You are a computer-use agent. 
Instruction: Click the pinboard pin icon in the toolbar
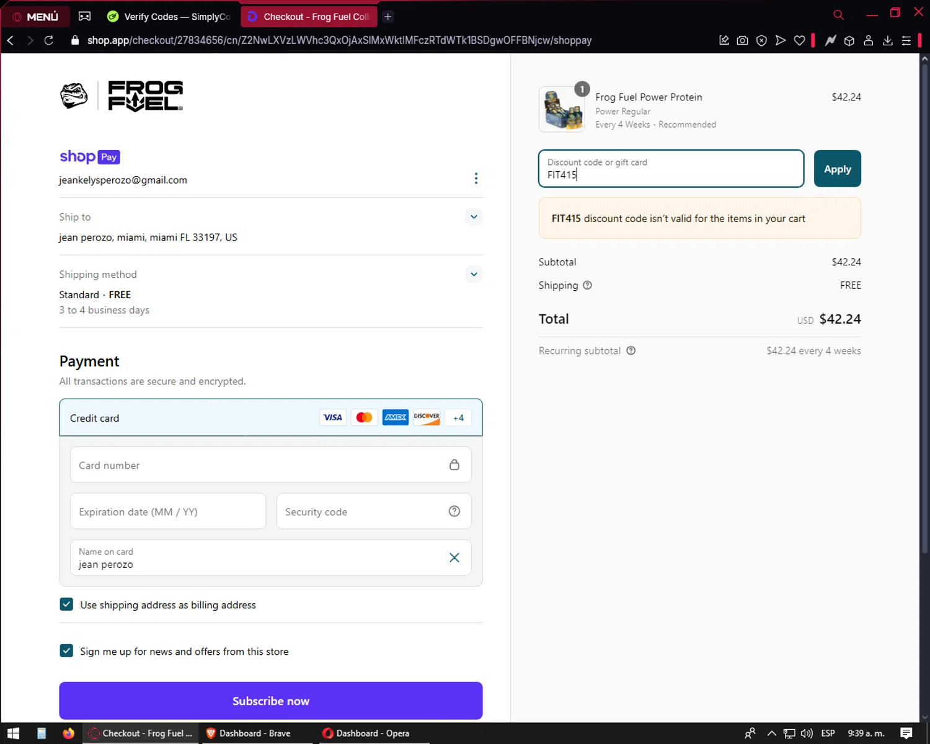click(x=724, y=40)
